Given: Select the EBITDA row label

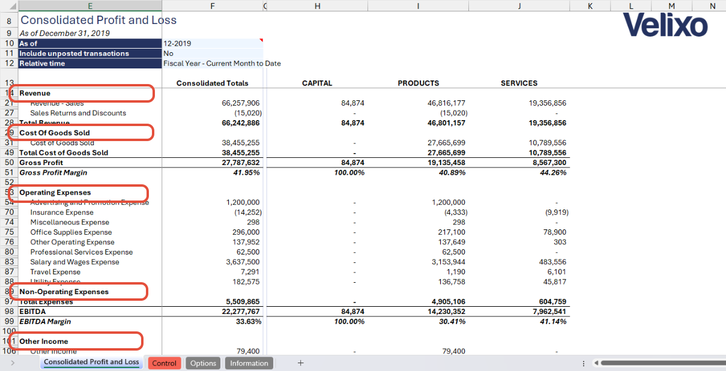Looking at the screenshot, I should (x=32, y=312).
